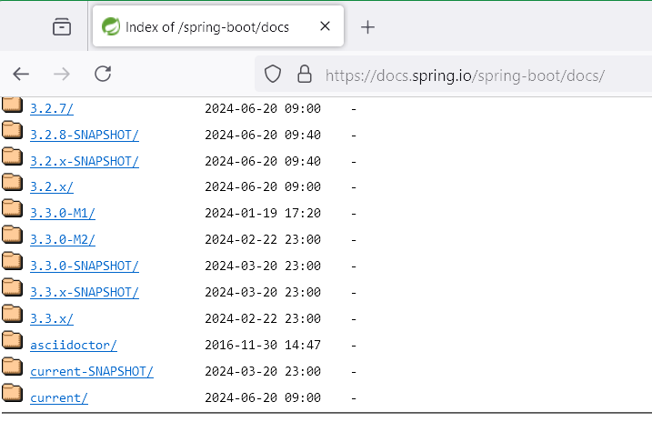Click the folder icon beside 3.2.x/
This screenshot has width=652, height=422.
click(x=12, y=182)
